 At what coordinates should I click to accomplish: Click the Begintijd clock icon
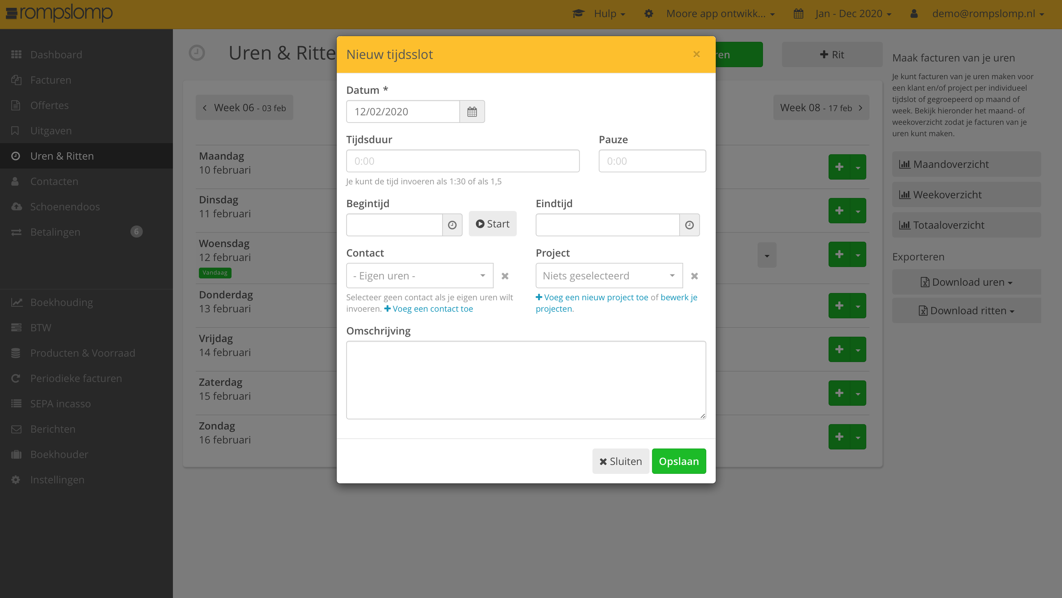click(452, 225)
